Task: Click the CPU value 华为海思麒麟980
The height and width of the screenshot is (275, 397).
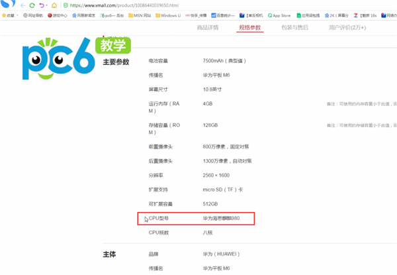Action: pyautogui.click(x=221, y=218)
